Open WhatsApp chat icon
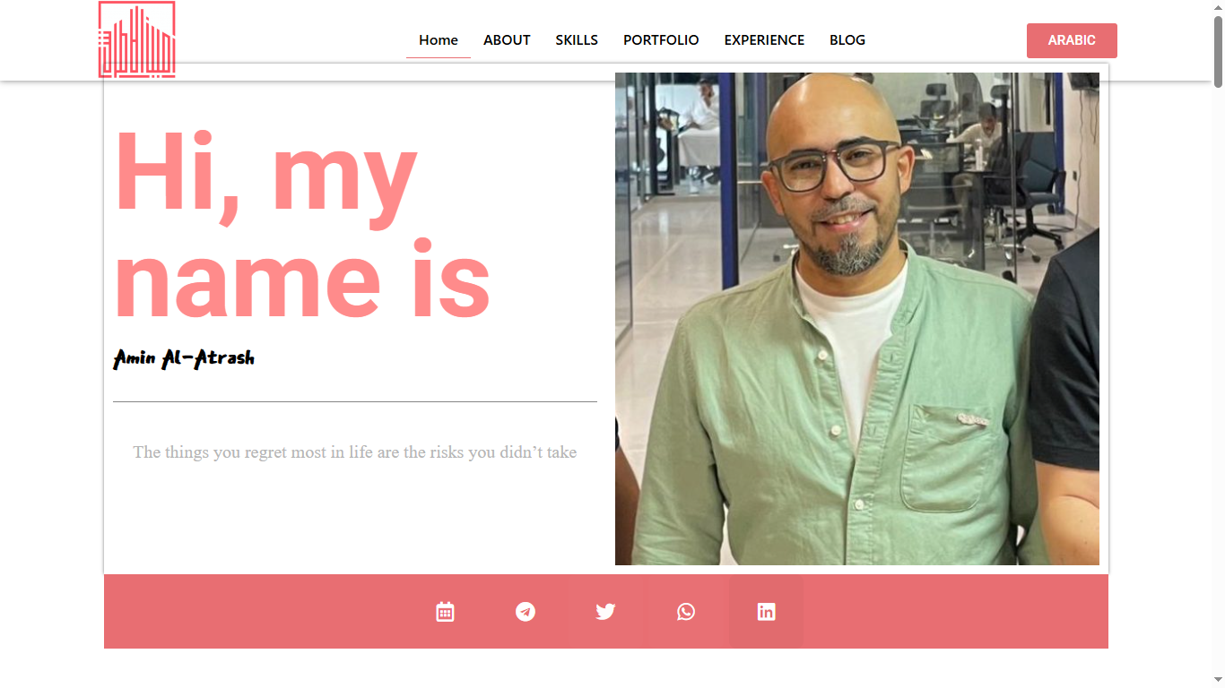The height and width of the screenshot is (688, 1225). coord(686,612)
